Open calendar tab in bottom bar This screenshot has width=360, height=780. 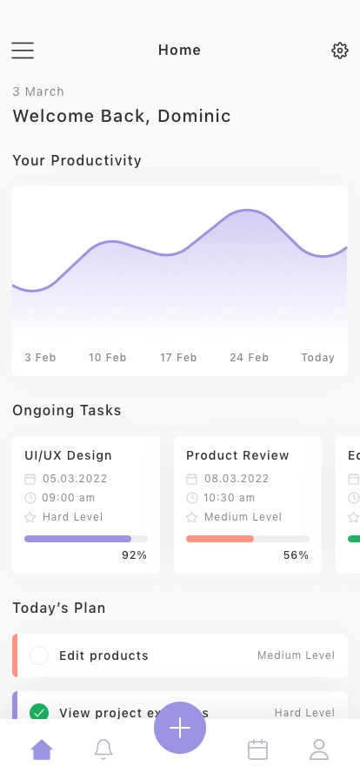click(257, 750)
